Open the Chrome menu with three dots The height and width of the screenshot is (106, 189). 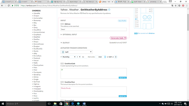tap(187, 6)
